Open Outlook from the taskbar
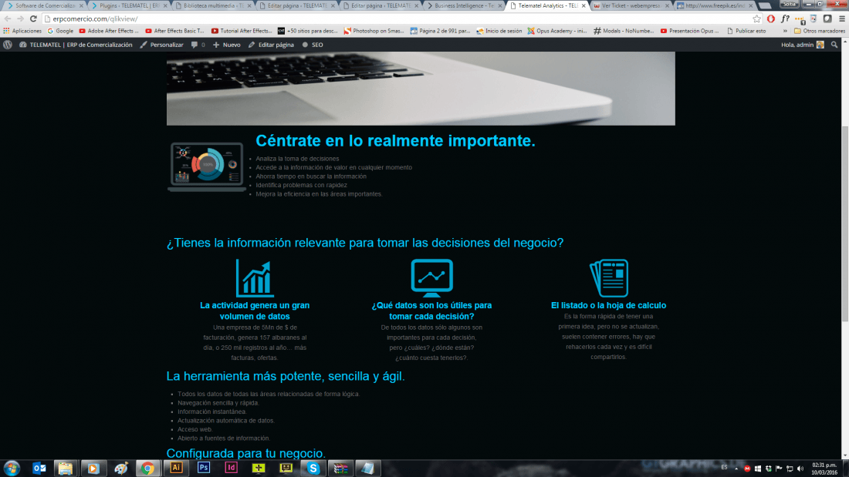 click(x=39, y=469)
